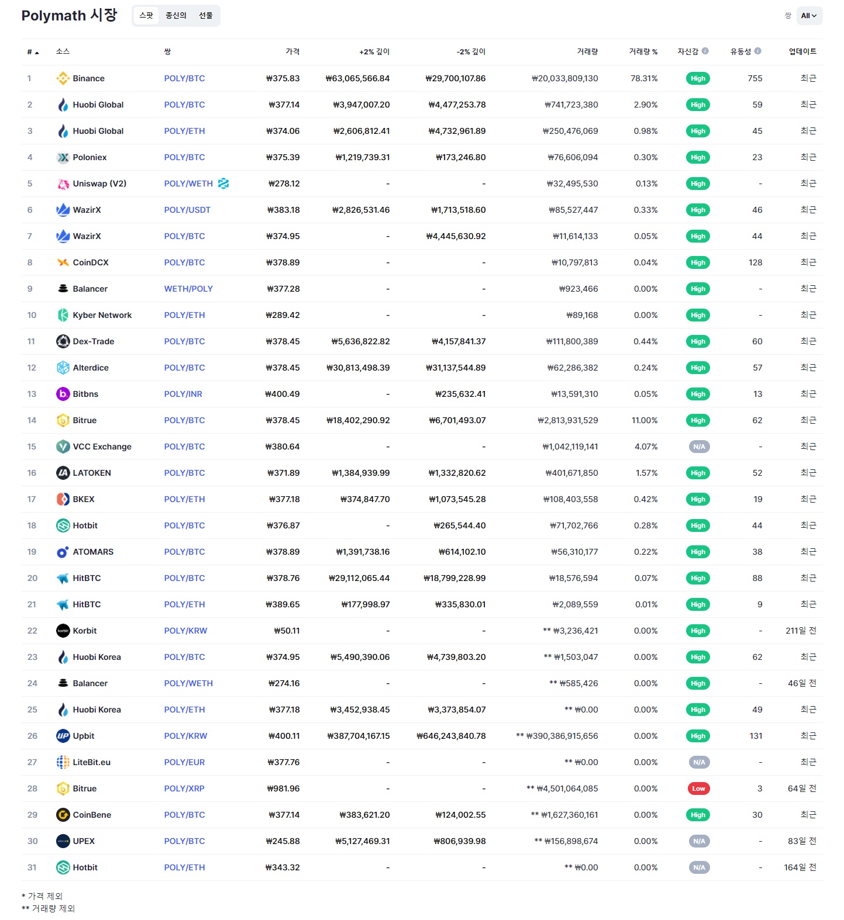Click the N/A badge on UPEX row

pos(699,841)
